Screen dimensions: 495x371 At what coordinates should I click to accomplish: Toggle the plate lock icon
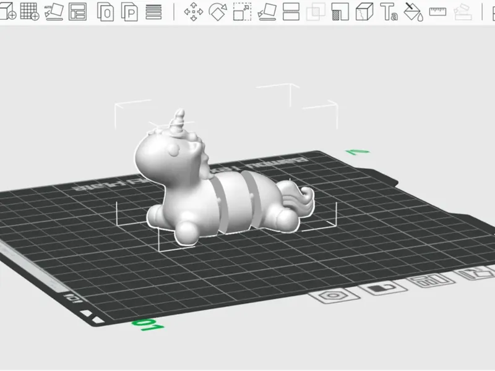click(x=382, y=288)
